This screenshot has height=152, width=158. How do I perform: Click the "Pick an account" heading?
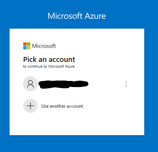point(49,60)
